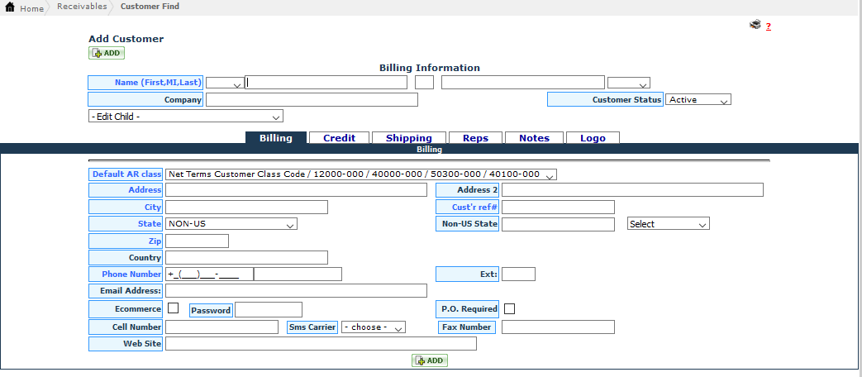Click the Company input field

[x=312, y=100]
